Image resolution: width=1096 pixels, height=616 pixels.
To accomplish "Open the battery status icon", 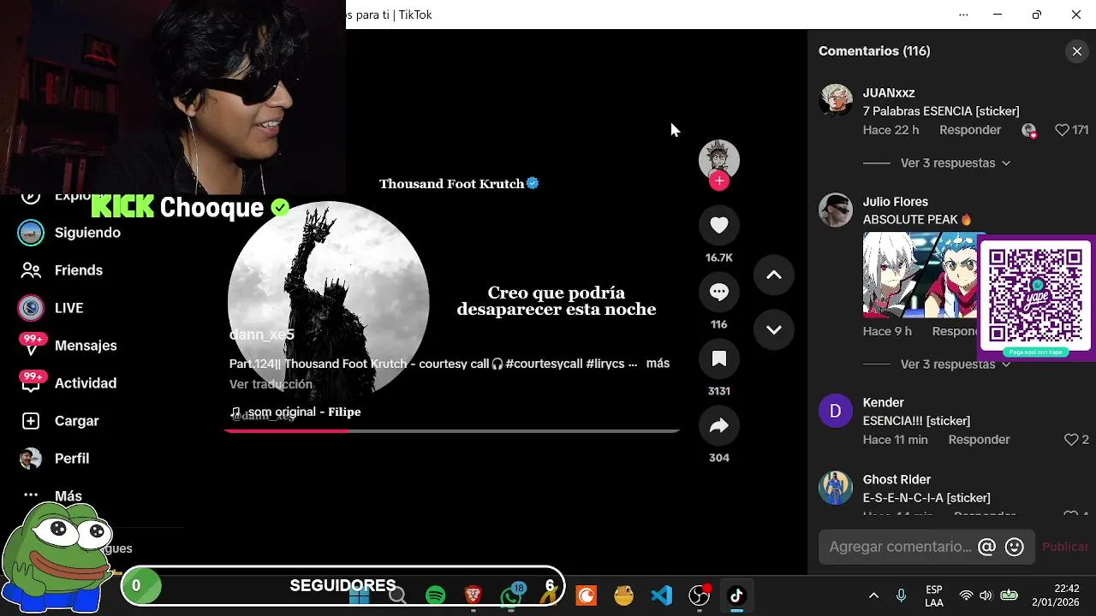I will (1010, 595).
